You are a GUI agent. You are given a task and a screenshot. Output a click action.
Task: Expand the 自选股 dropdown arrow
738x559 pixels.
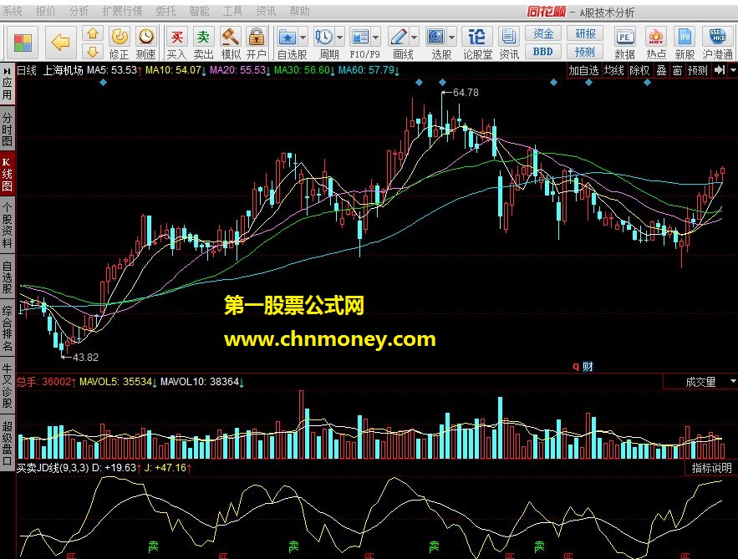[x=303, y=37]
